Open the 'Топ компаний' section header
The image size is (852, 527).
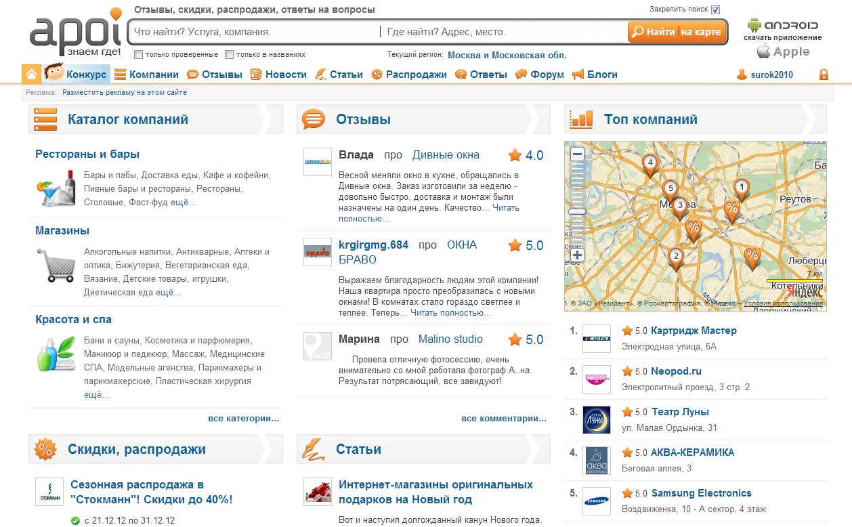651,120
